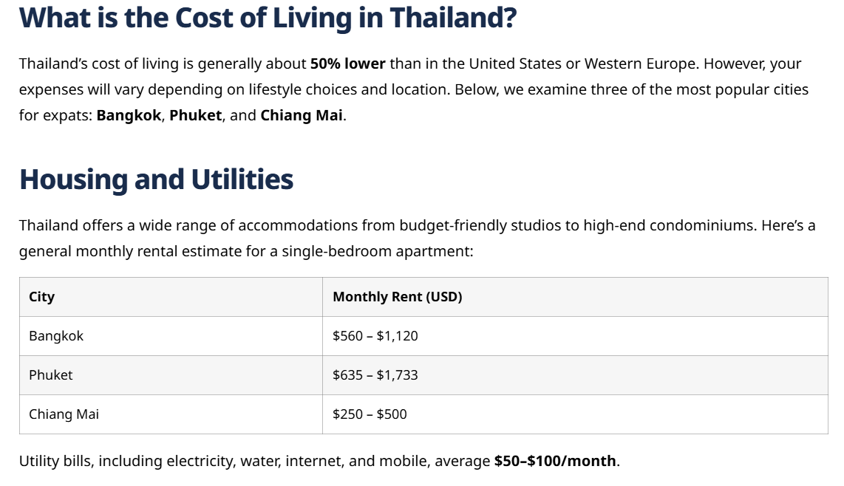Viewport: 844px width, 486px height.
Task: Select the Bangkok cell in the table
Action: 56,336
